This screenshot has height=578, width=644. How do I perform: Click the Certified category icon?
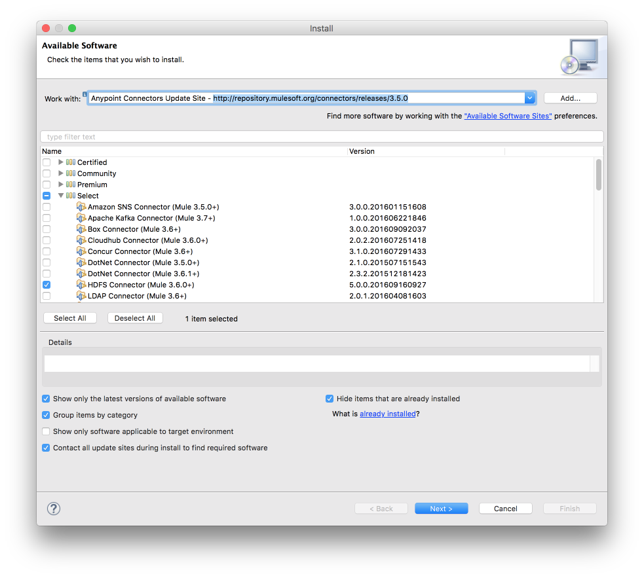point(71,162)
